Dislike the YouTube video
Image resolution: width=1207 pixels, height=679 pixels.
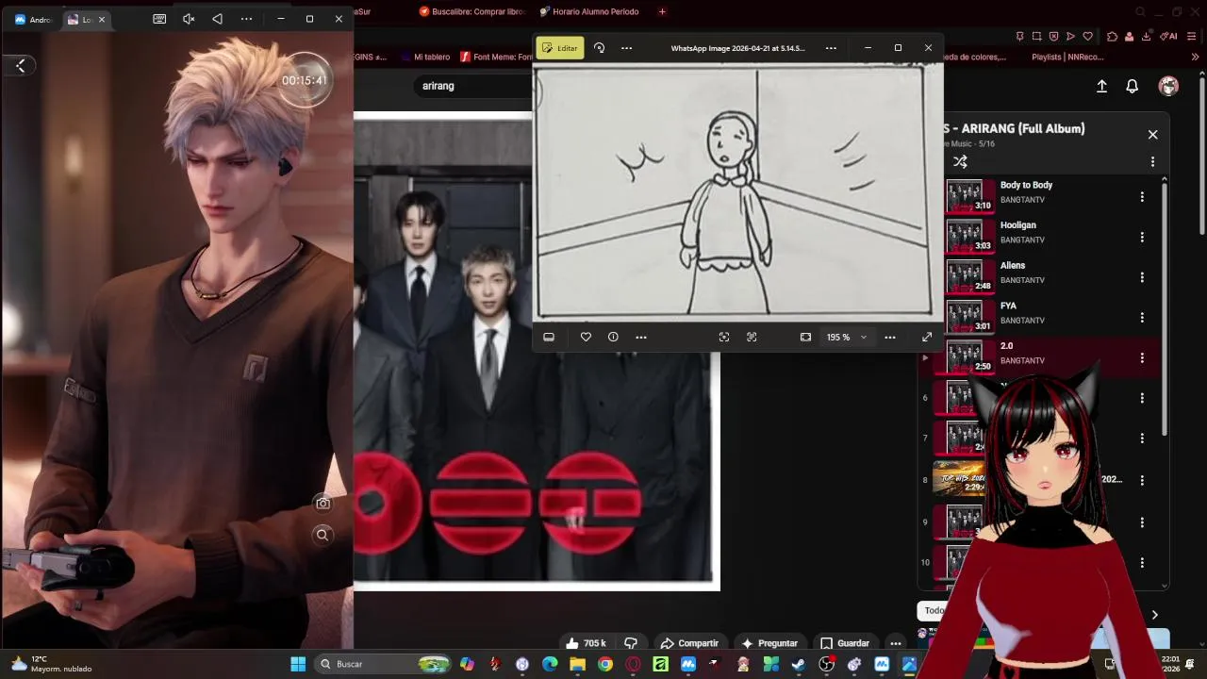point(631,643)
